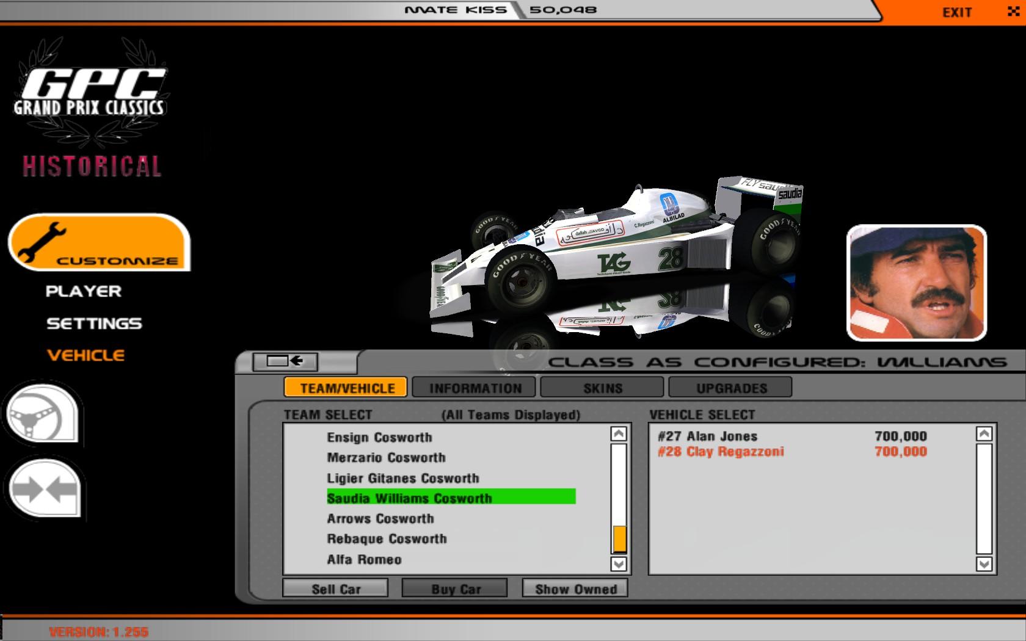Click the 50,048 credits balance
Viewport: 1026px width, 641px height.
tap(563, 10)
